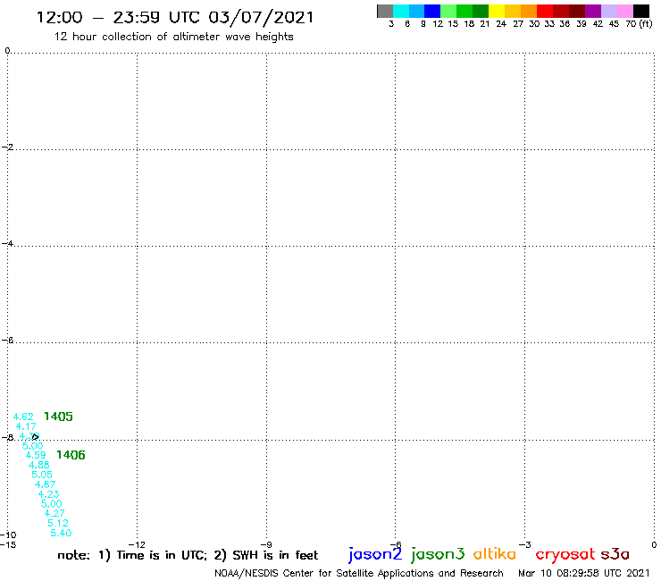661x581 pixels.
Task: Click the -10 latitude axis label
Action: pos(7,535)
